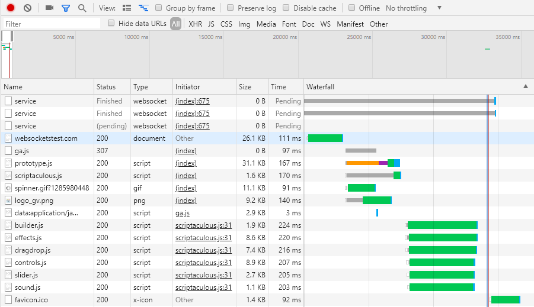Click the 25000 ms overview timeline mark

coord(359,37)
